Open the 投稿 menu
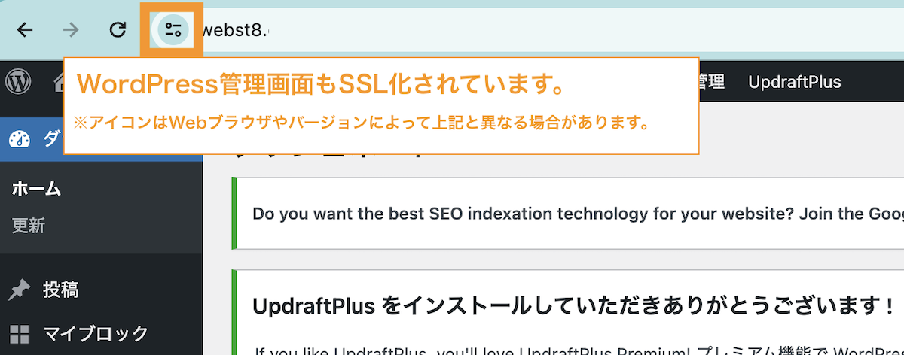Screen dimensions: 904x355 [61, 290]
